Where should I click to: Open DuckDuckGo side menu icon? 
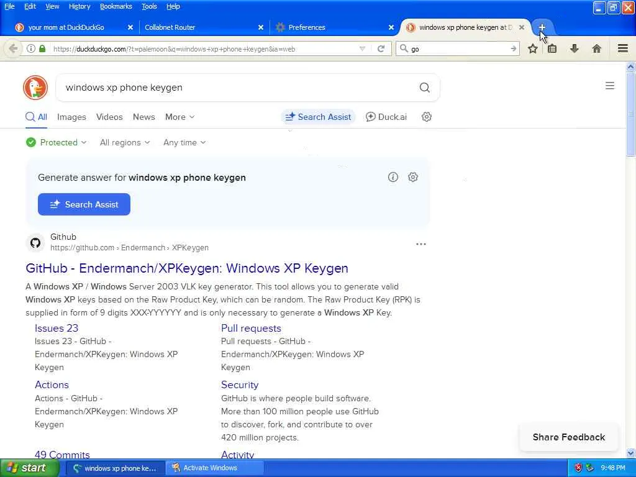(610, 86)
